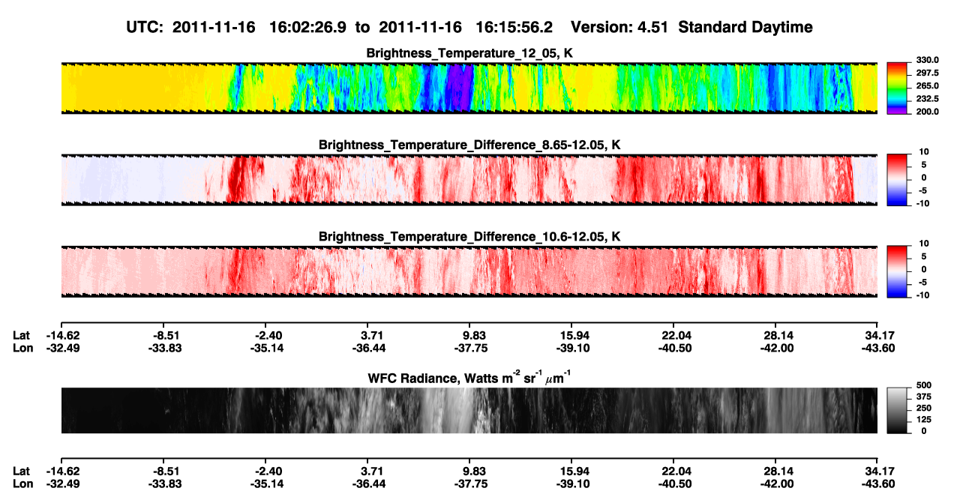The image size is (975, 500).
Task: Click latitude 3.71 on the upper axis
Action: pos(372,335)
